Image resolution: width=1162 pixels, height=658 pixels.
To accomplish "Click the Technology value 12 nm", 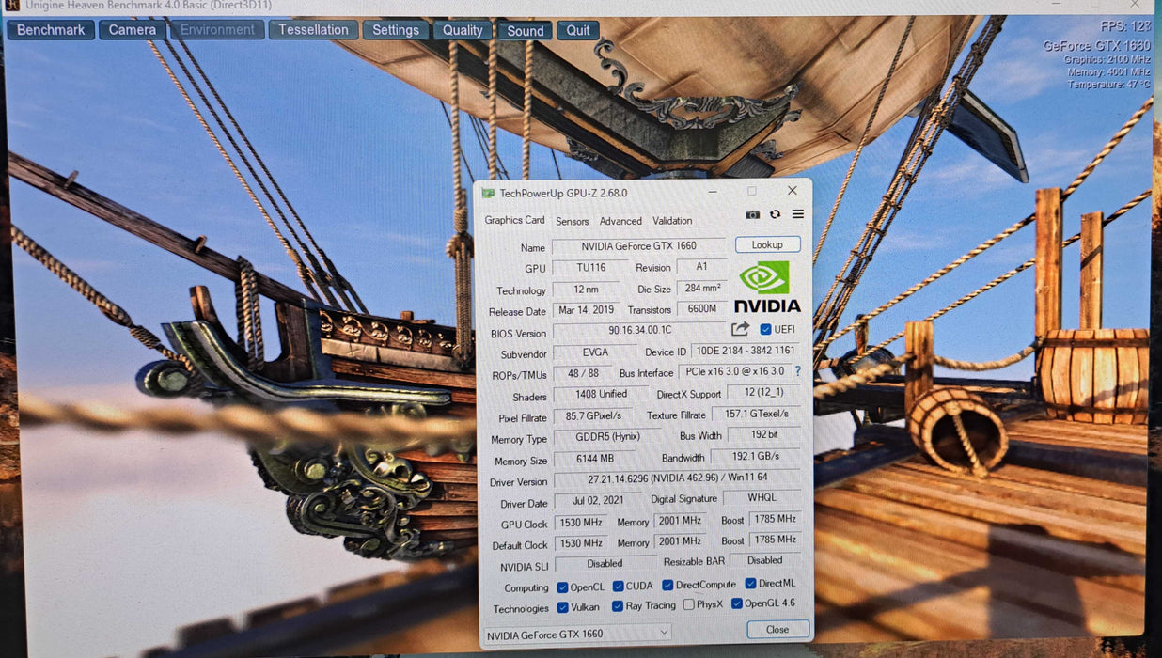I will [x=585, y=289].
